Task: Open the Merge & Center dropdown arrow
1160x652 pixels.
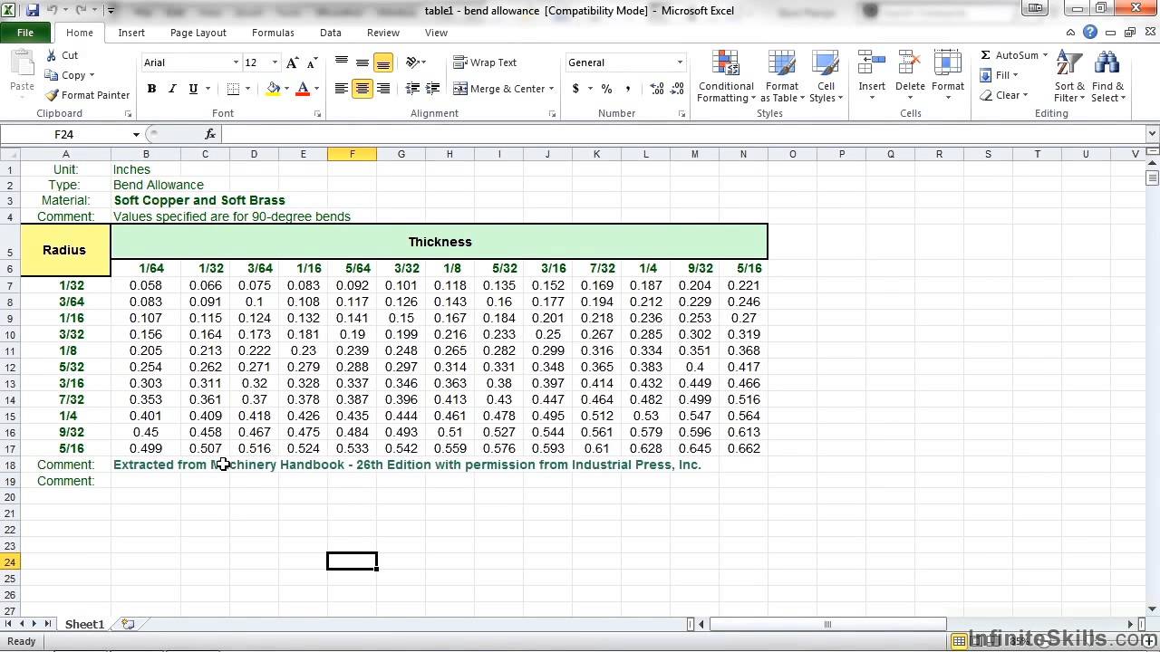Action: (551, 89)
